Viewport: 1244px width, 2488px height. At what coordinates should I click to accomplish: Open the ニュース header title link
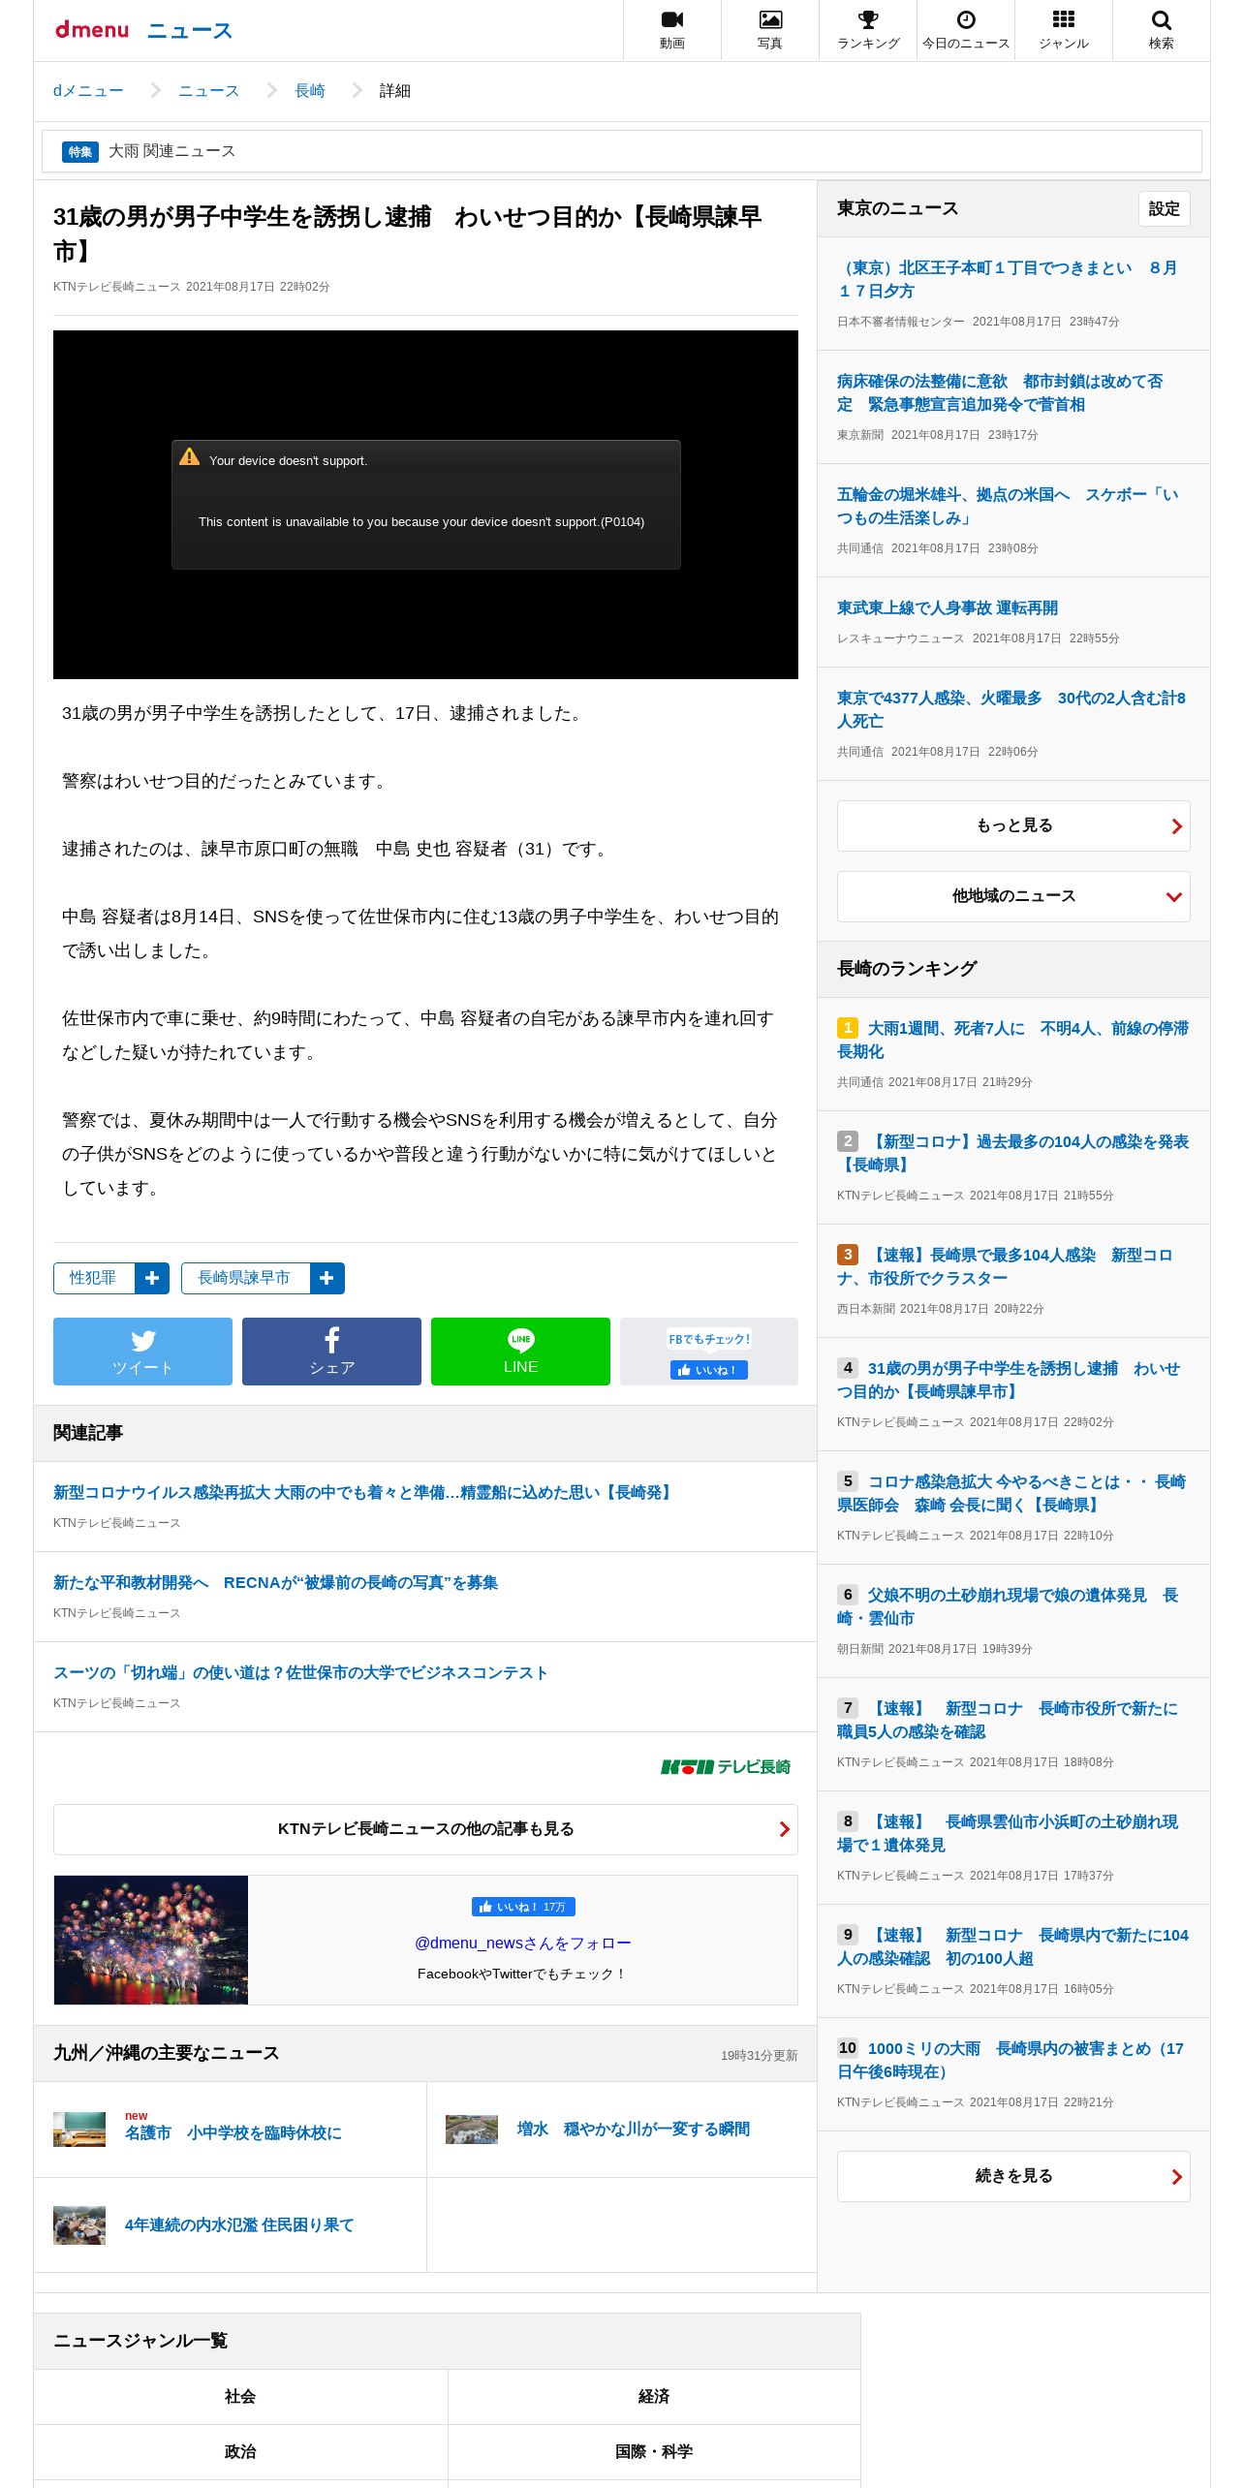pyautogui.click(x=190, y=30)
